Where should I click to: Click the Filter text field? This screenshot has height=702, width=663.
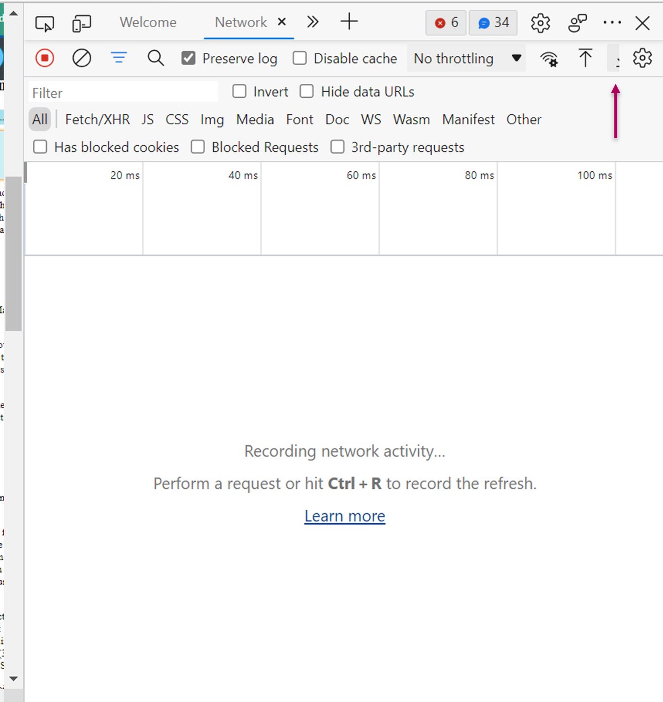click(x=123, y=92)
